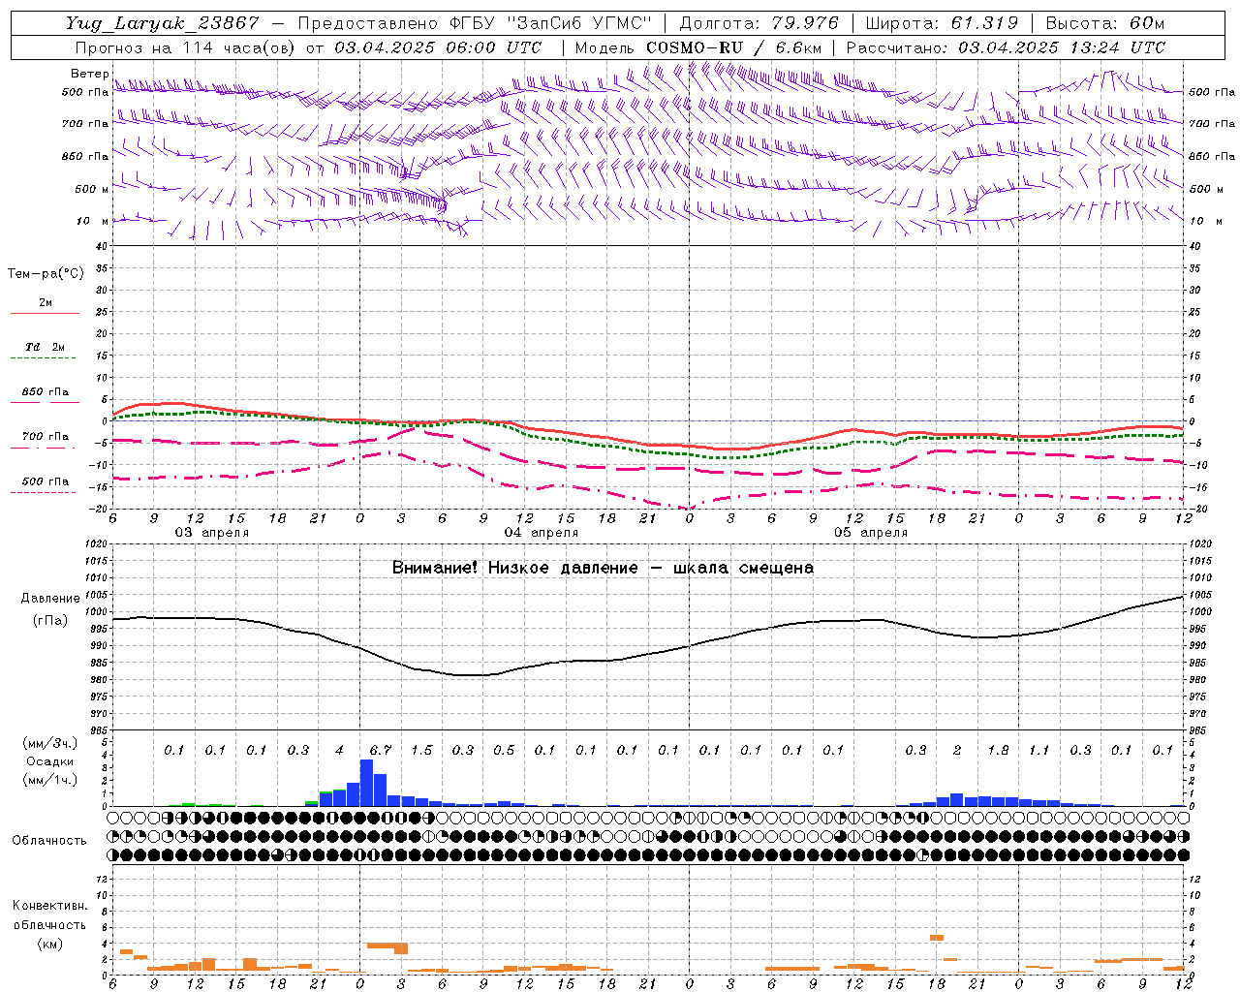The height and width of the screenshot is (992, 1240).
Task: Click the 1.1 precipitation total value
Action: tap(1038, 750)
